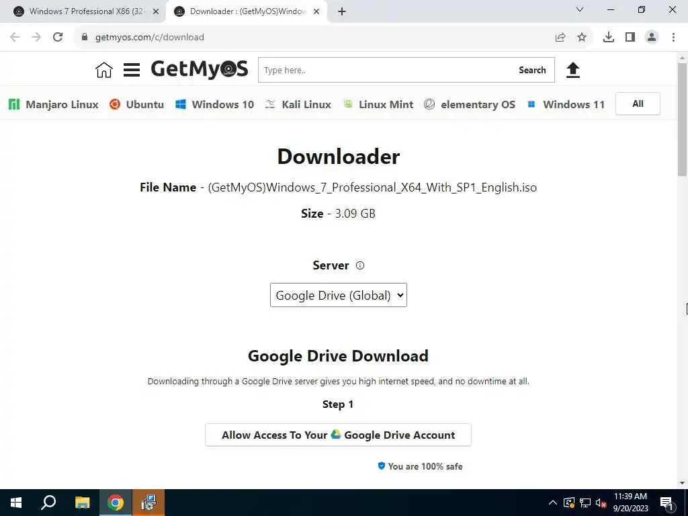The height and width of the screenshot is (516, 688).
Task: Click the network icon in system tray
Action: 585,503
